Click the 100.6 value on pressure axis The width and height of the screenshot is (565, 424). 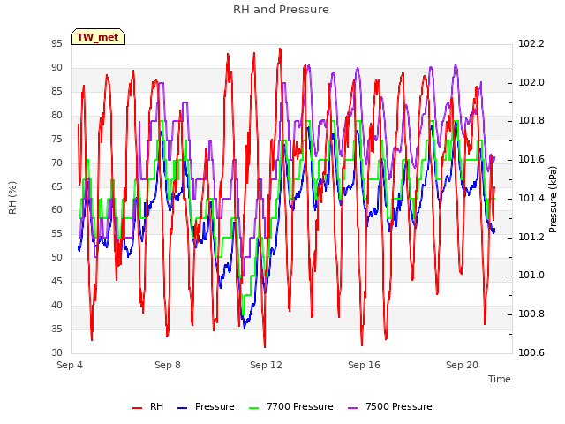point(531,352)
